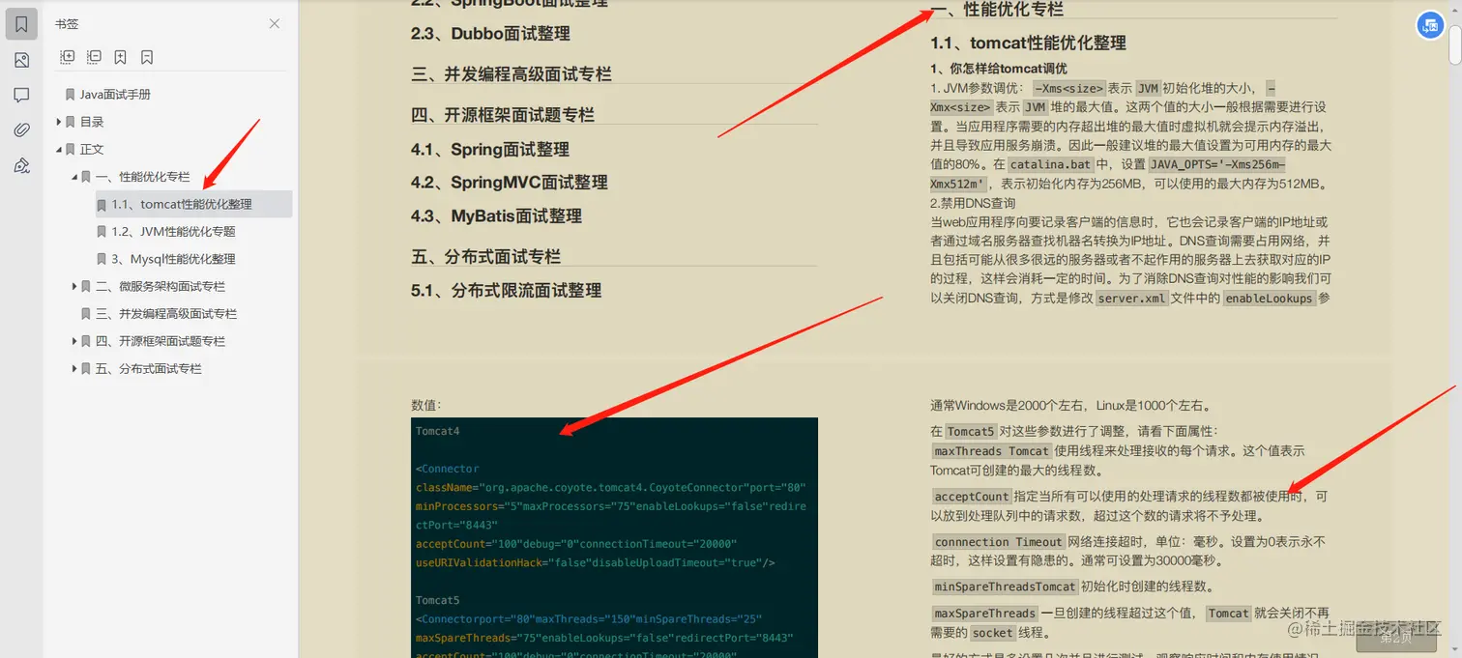
Task: Click the 4.3、MyBatis面试整理 heading
Action: 496,215
